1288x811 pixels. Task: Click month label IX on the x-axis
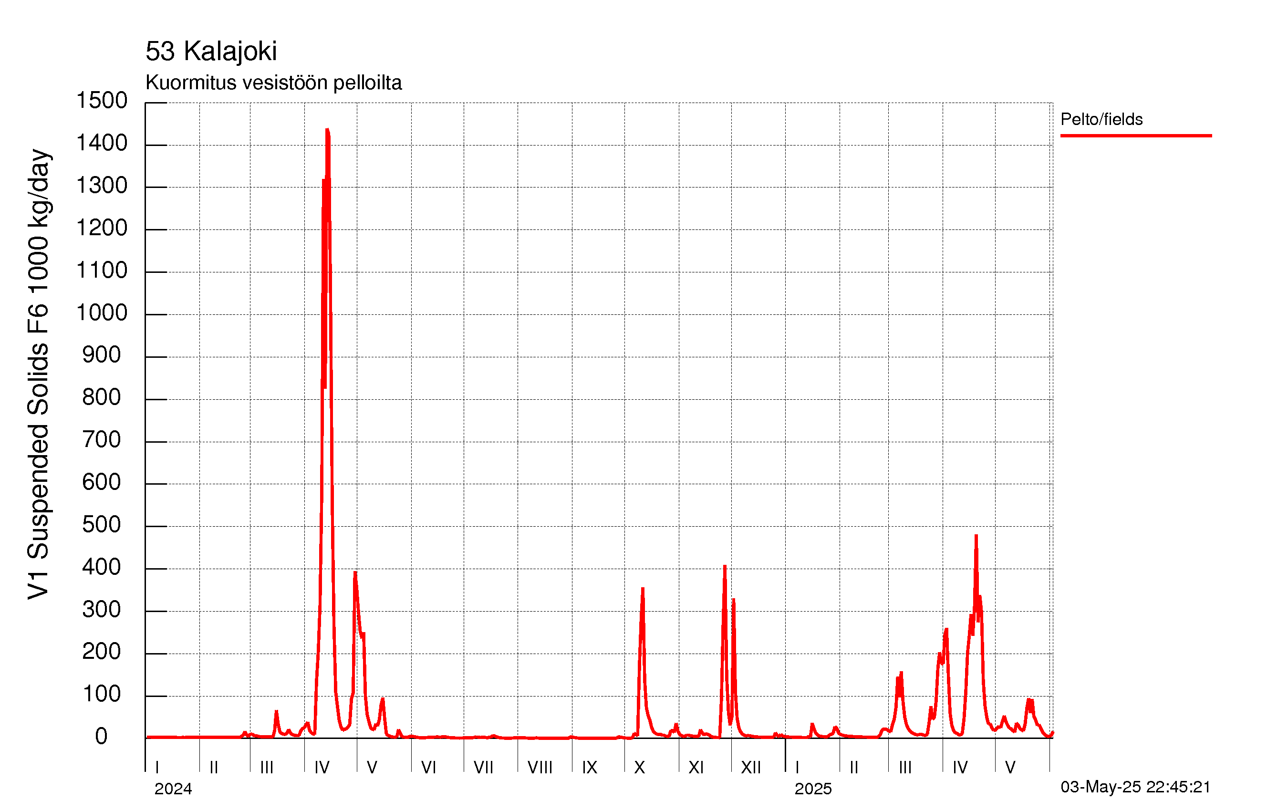click(x=590, y=768)
